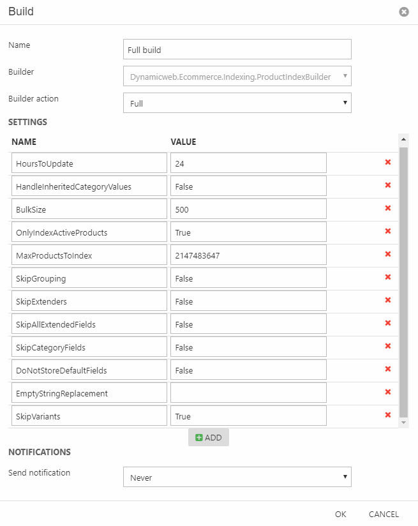The height and width of the screenshot is (526, 418).
Task: Remove the SkipGrouping setting row
Action: 387,278
